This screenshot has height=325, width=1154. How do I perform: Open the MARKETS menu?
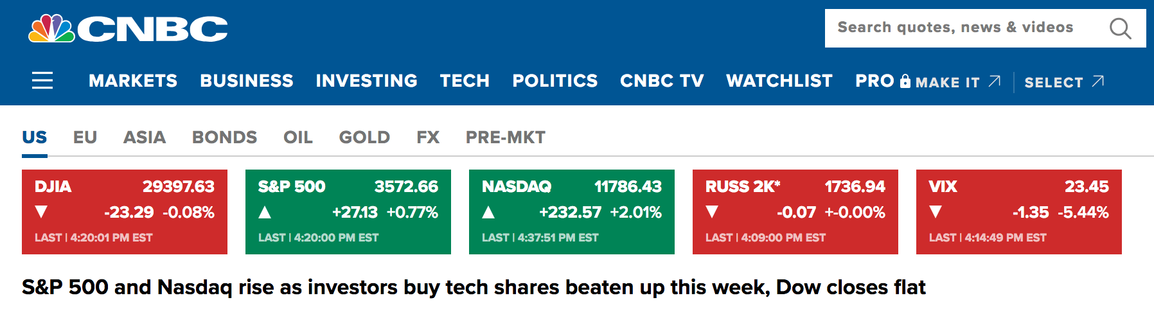[133, 81]
